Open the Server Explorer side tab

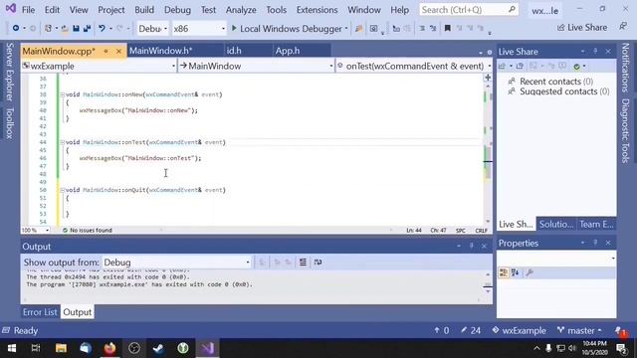click(x=9, y=72)
